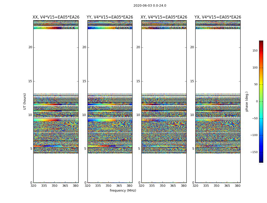Screen dimensions: 267x203
Task: Select the 'phase (deg.)' colorbar label
Action: click(247, 101)
